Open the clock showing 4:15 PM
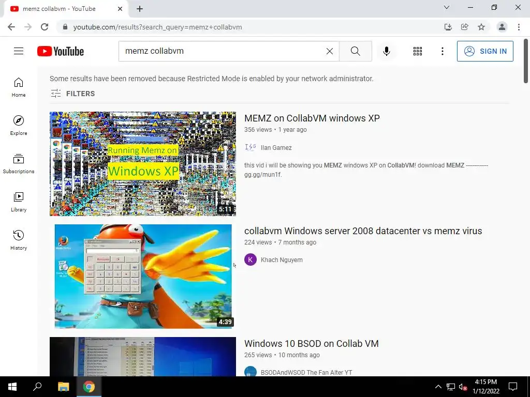530x397 pixels. coord(486,387)
